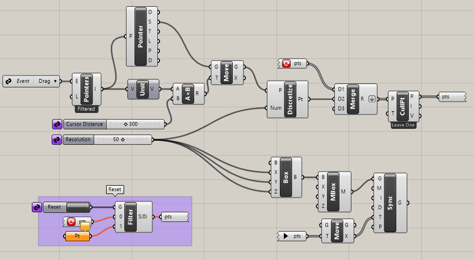Click the A×B multiplication component
474x260 pixels.
coord(187,93)
